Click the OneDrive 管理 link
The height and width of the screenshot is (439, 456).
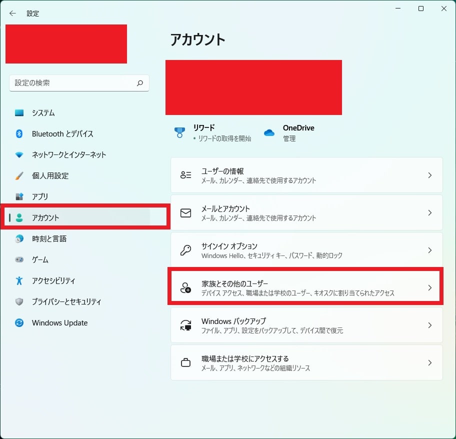(289, 138)
